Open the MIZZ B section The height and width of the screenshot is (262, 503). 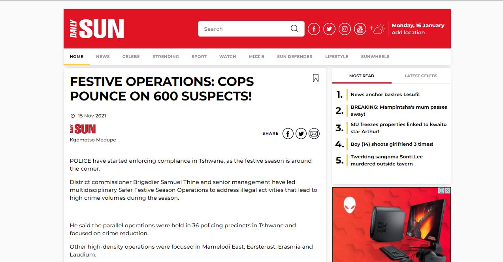256,56
